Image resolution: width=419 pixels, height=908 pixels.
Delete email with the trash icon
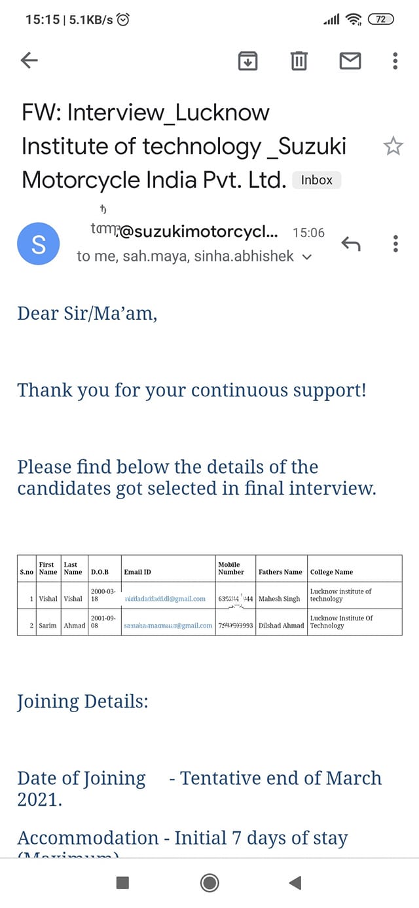(x=299, y=61)
